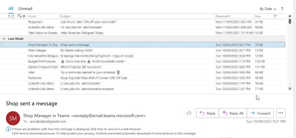Sort by the attachment paperclip column icon
296x138 pixels.
click(x=24, y=16)
